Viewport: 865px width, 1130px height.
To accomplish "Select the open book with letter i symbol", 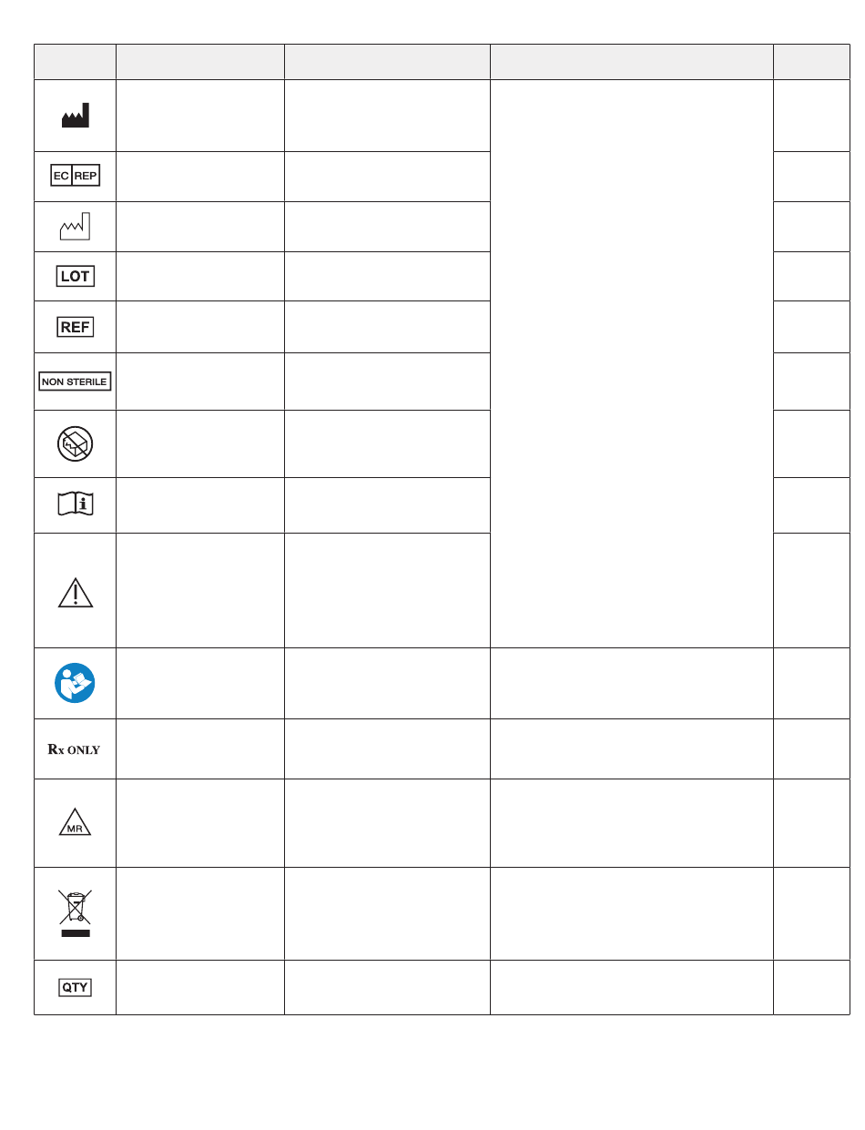I will 75,504.
